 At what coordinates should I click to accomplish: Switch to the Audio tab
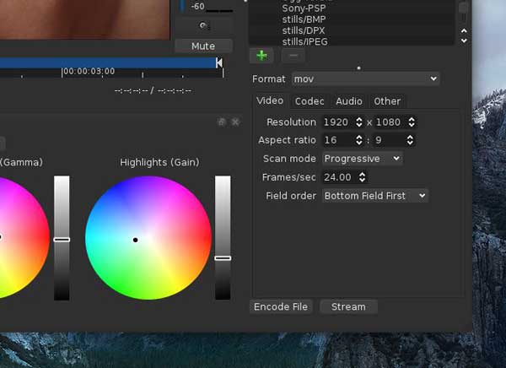[x=349, y=101]
